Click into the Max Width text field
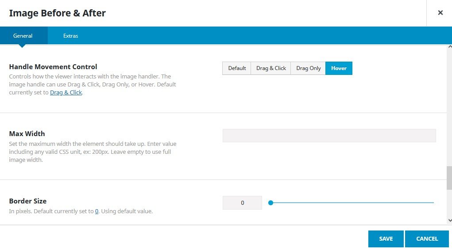This screenshot has height=250, width=452. tap(329, 136)
